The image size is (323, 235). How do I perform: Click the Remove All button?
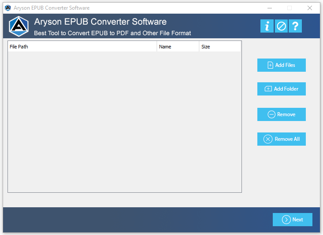[x=282, y=139]
